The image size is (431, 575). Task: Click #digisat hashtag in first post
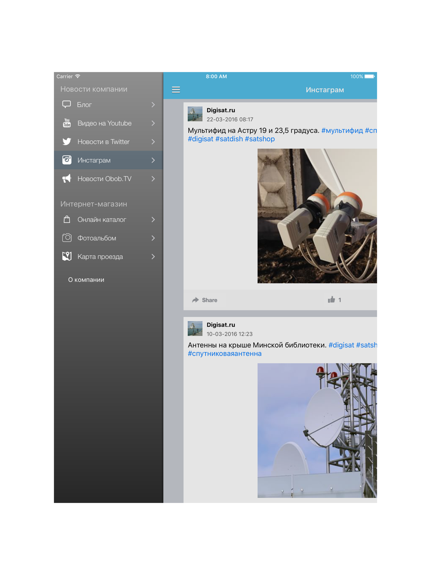point(200,139)
